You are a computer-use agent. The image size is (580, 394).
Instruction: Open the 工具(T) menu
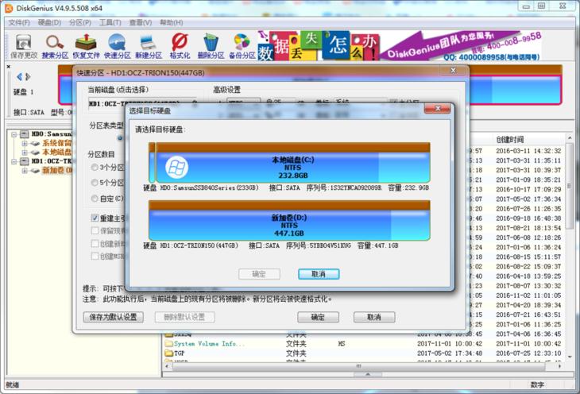110,22
